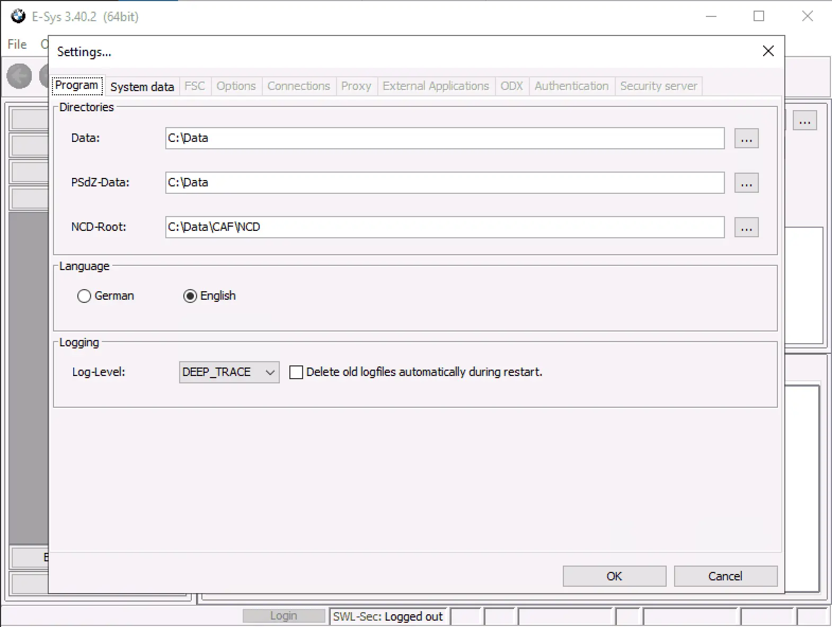Screen dimensions: 832x627
Task: Open the Log-Level dropdown
Action: 229,372
